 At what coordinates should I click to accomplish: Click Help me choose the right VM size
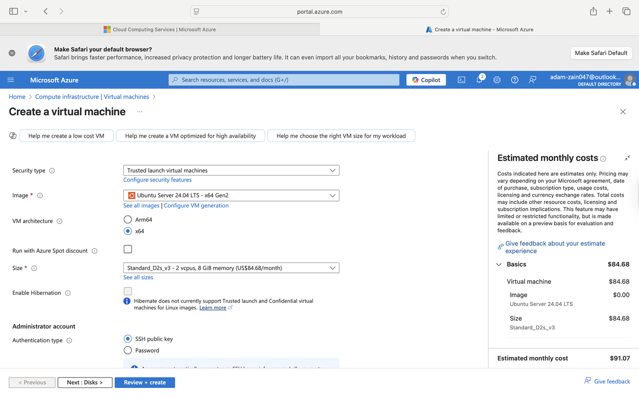point(341,136)
